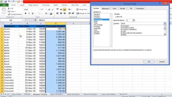The height and width of the screenshot is (97, 172).
Task: Click the insert function fx icon
Action: 35,20
